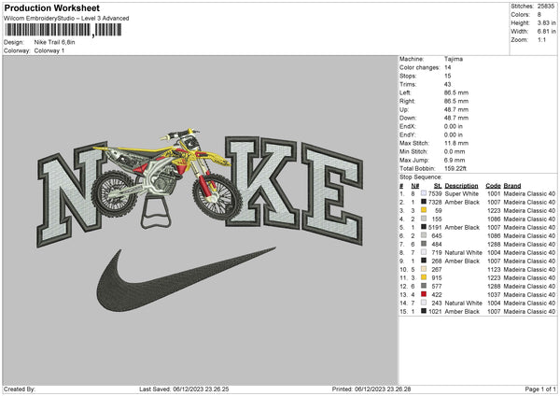Select the Min Stitch value 0.0 mm
This screenshot has width=560, height=396.
tap(455, 151)
